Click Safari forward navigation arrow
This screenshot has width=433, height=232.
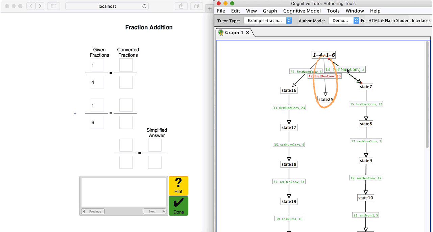coord(40,6)
